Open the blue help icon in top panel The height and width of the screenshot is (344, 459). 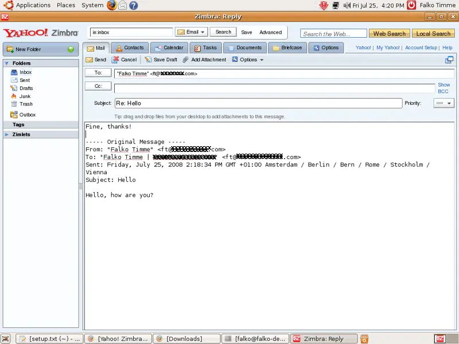click(134, 5)
